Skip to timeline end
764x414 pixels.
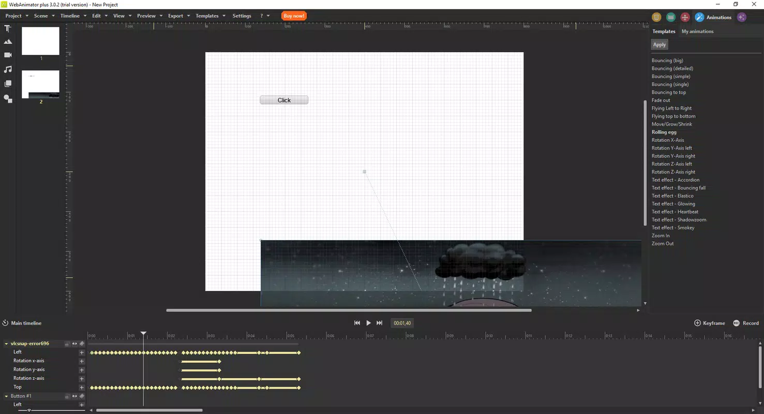pos(380,323)
